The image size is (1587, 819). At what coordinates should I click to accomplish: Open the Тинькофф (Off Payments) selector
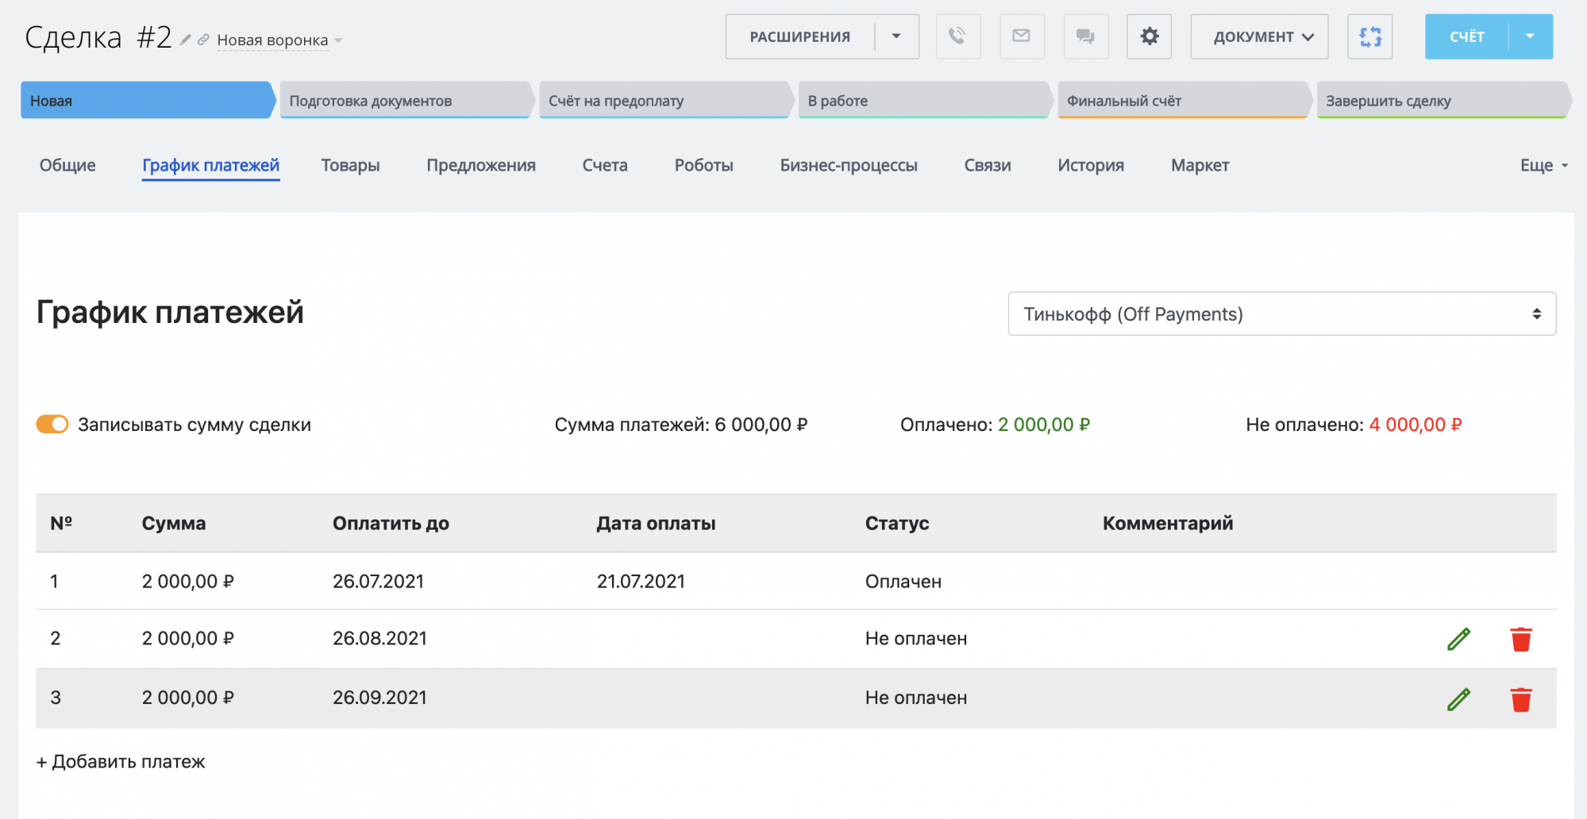click(1281, 313)
